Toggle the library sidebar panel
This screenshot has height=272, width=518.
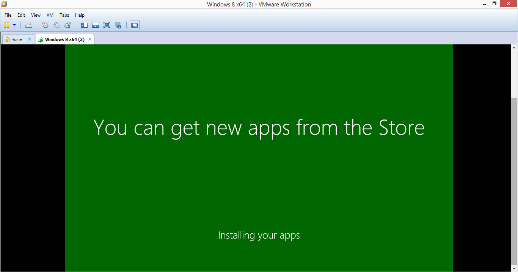84,25
